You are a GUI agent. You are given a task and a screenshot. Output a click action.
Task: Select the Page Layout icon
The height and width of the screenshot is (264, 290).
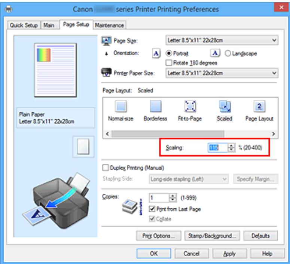pos(259,106)
